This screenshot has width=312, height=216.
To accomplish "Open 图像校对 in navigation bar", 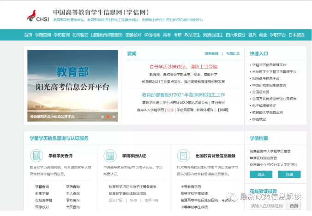I will coord(133,35).
